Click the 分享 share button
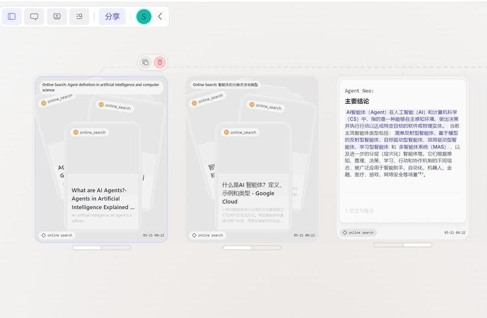 [112, 16]
